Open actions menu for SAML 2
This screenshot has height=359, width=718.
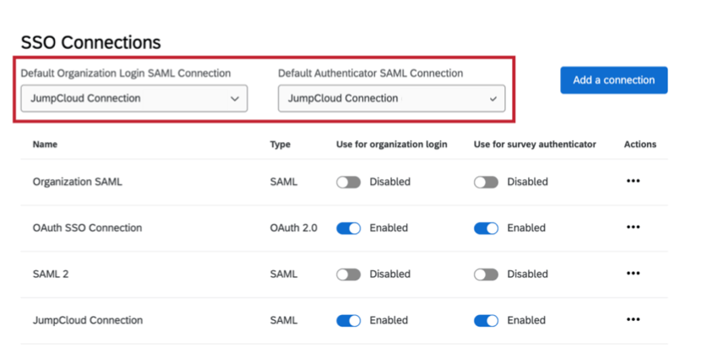(x=633, y=274)
